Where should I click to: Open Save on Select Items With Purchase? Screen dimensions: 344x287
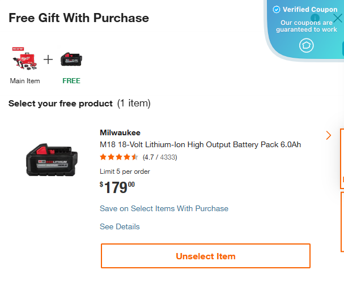tap(164, 208)
